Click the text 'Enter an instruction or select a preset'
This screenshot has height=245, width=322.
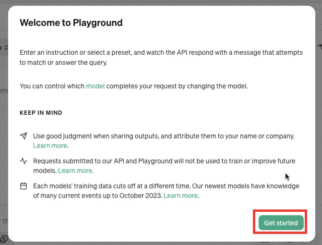[x=75, y=53]
